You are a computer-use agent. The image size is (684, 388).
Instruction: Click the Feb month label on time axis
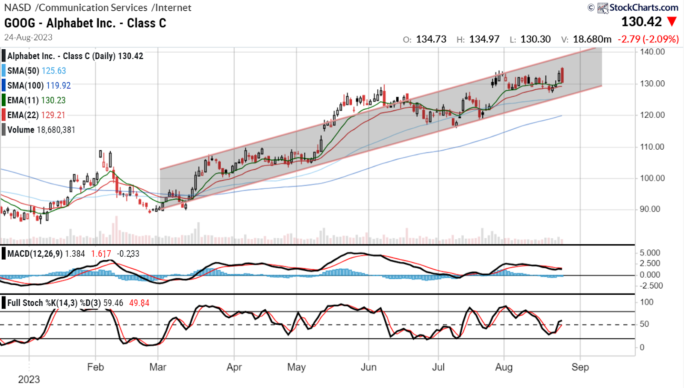point(95,367)
